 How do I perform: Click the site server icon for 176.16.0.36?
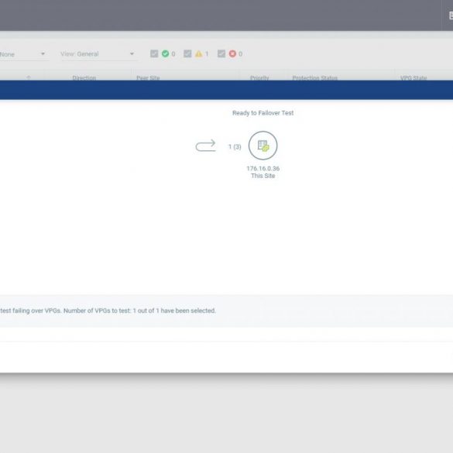tap(263, 146)
